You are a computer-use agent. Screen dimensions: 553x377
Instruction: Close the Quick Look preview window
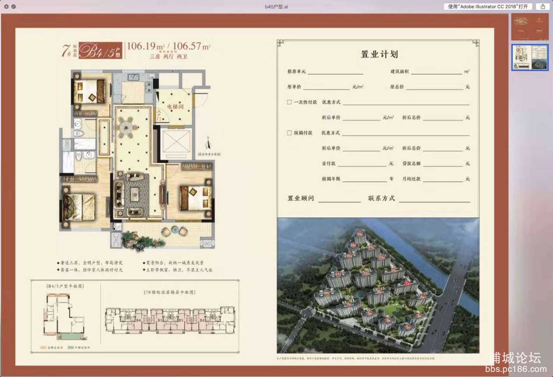pos(6,6)
